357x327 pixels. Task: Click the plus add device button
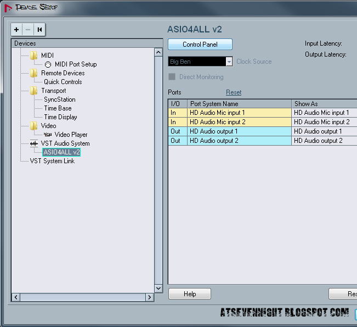[16, 30]
